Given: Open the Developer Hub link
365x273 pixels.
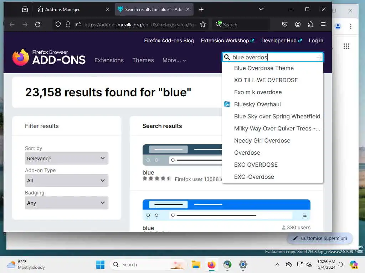Looking at the screenshot, I should point(282,41).
